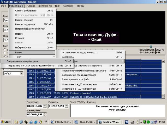
Task: Switch to the Word document taskbar button
Action: coord(85,122)
